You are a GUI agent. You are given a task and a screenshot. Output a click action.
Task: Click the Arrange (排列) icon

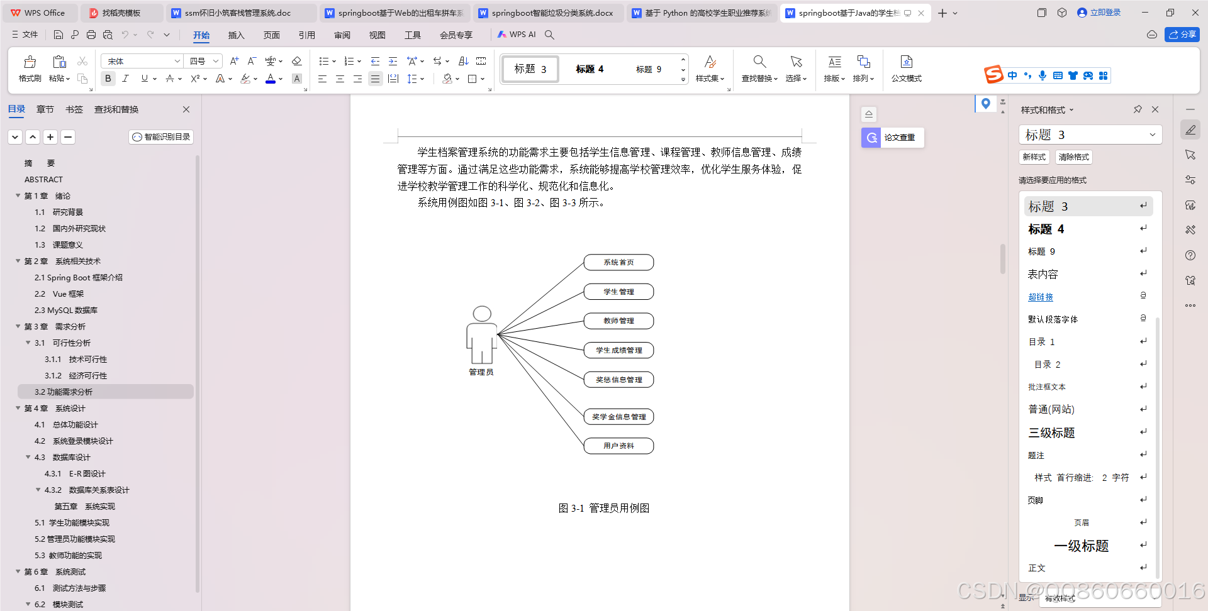pyautogui.click(x=863, y=62)
